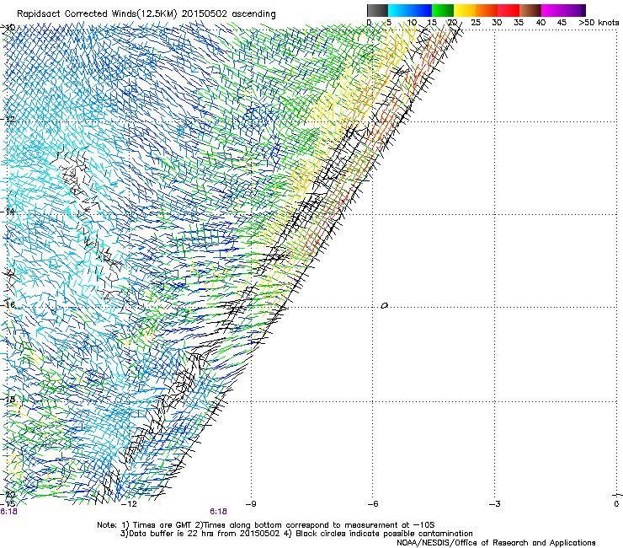Image resolution: width=623 pixels, height=548 pixels.
Task: Click the '30' legend scale label
Action: pyautogui.click(x=497, y=23)
